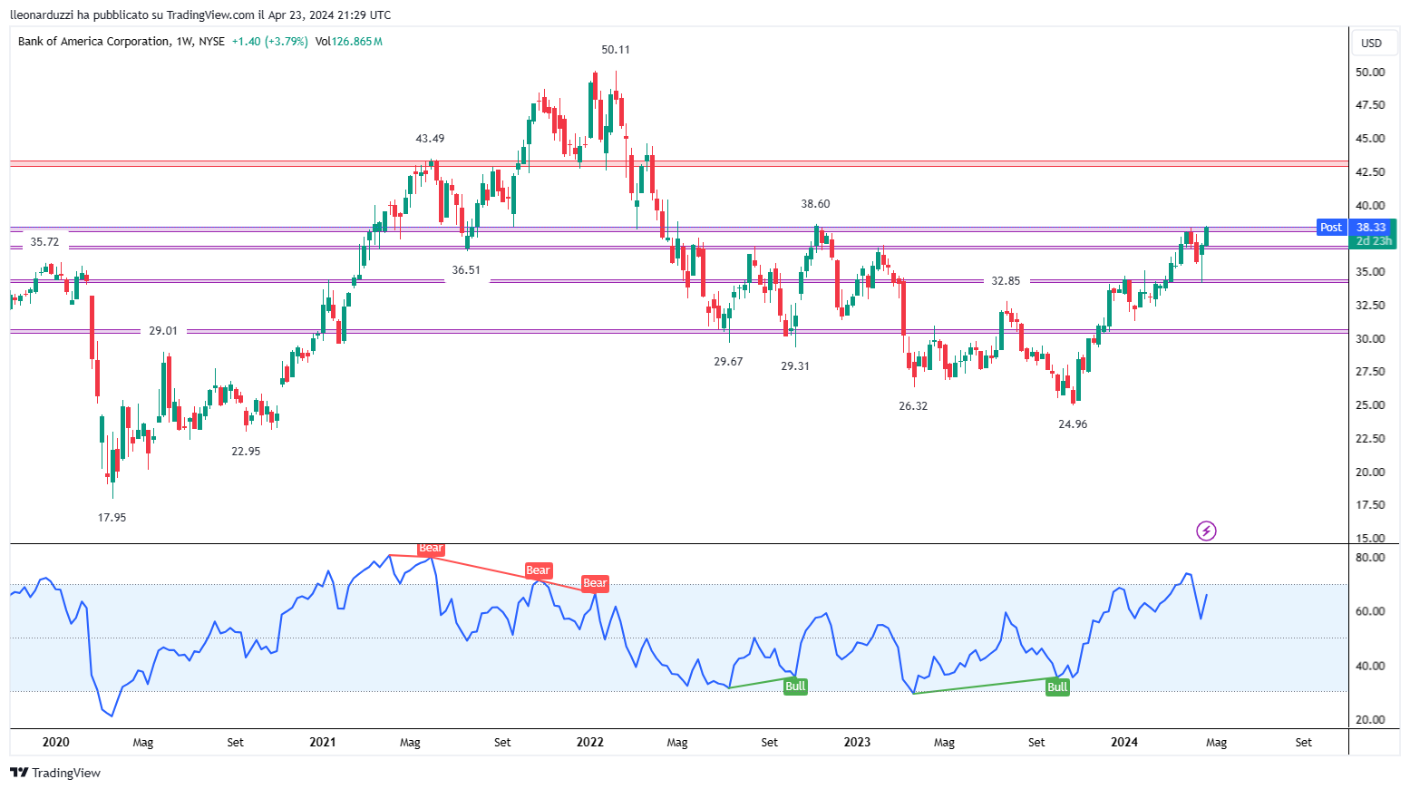This screenshot has height=789, width=1410.
Task: Click the Vol 126.865 M value
Action: tap(349, 41)
